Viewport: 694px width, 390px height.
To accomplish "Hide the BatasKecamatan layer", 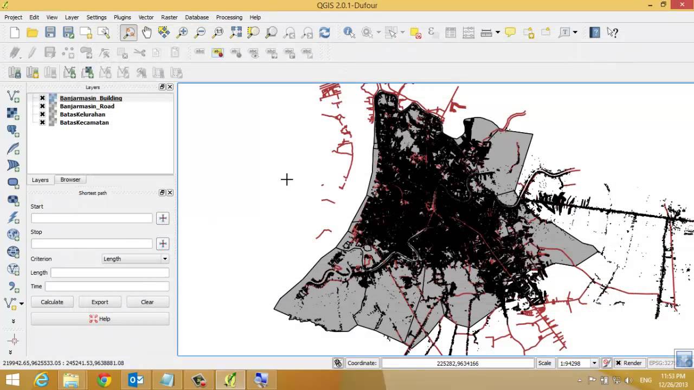I will 42,122.
